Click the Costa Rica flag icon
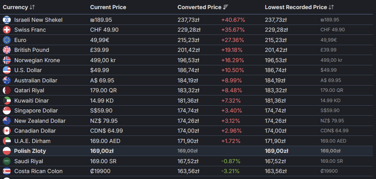Viewport: 376px width, 179px height. point(7,171)
